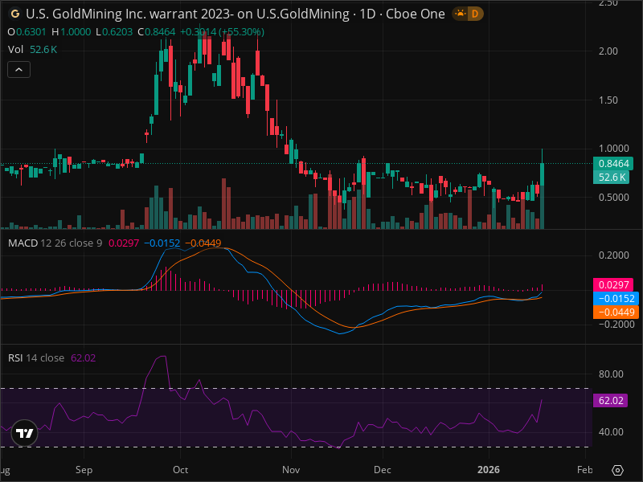
Task: Click the MACD legend value -0.0152 in blue
Action: pos(162,243)
